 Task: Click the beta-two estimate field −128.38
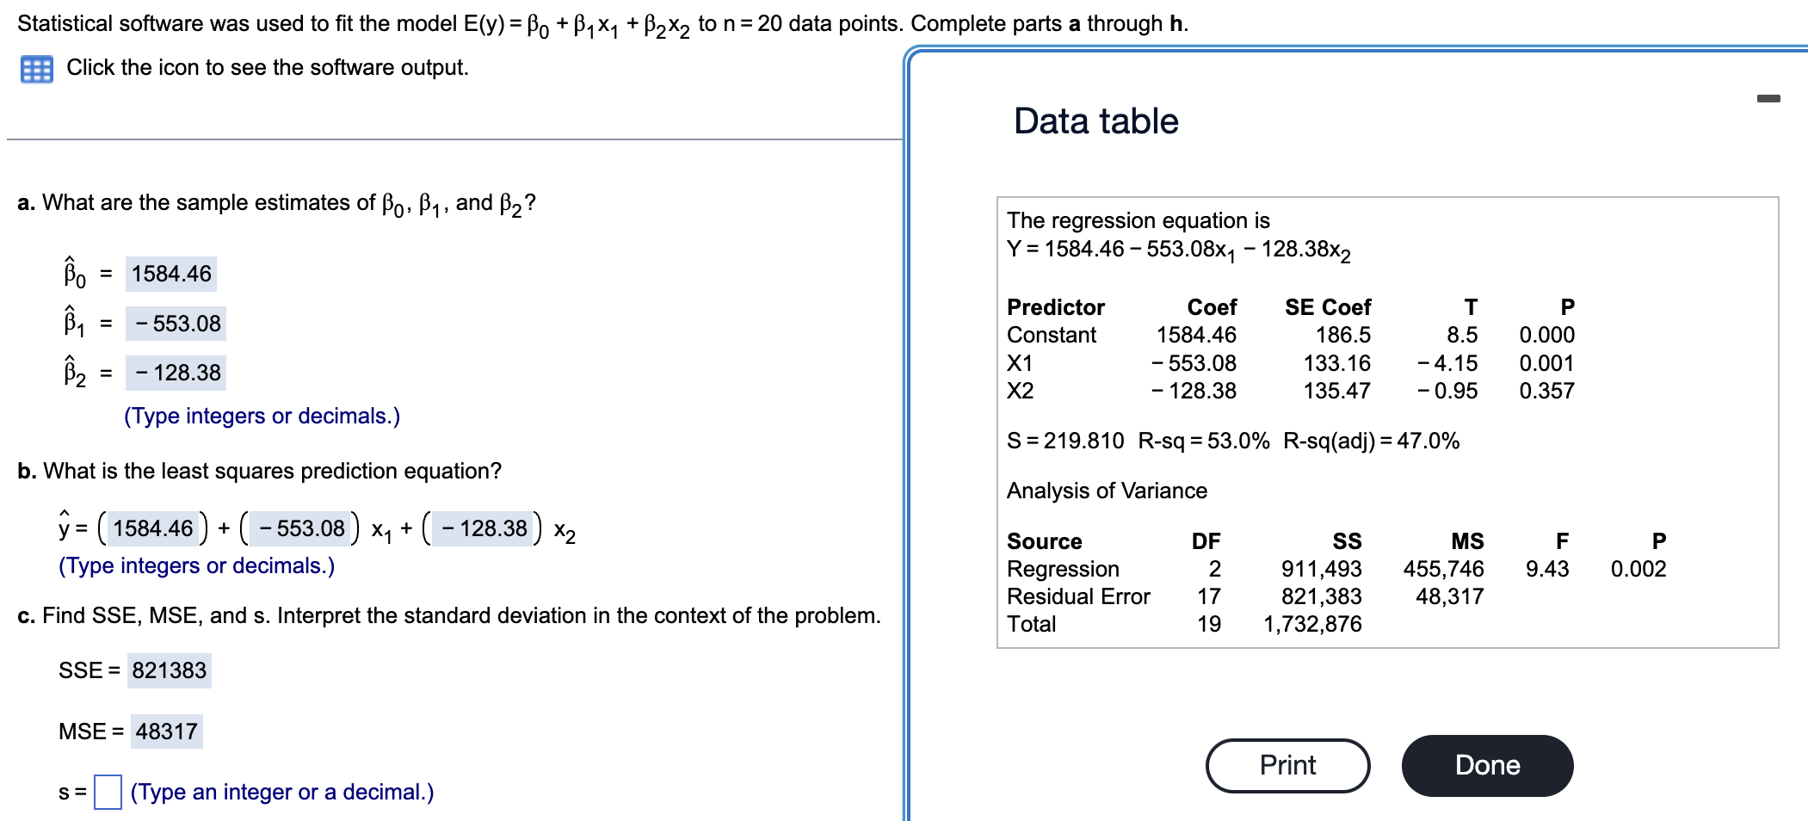click(176, 373)
